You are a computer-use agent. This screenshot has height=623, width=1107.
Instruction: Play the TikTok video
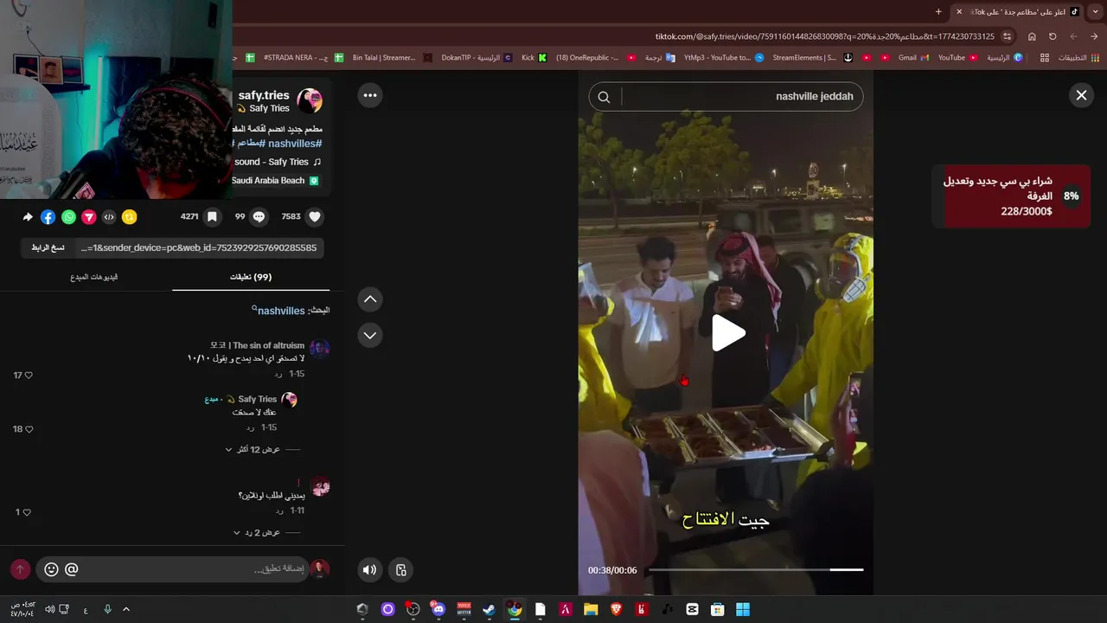(728, 333)
